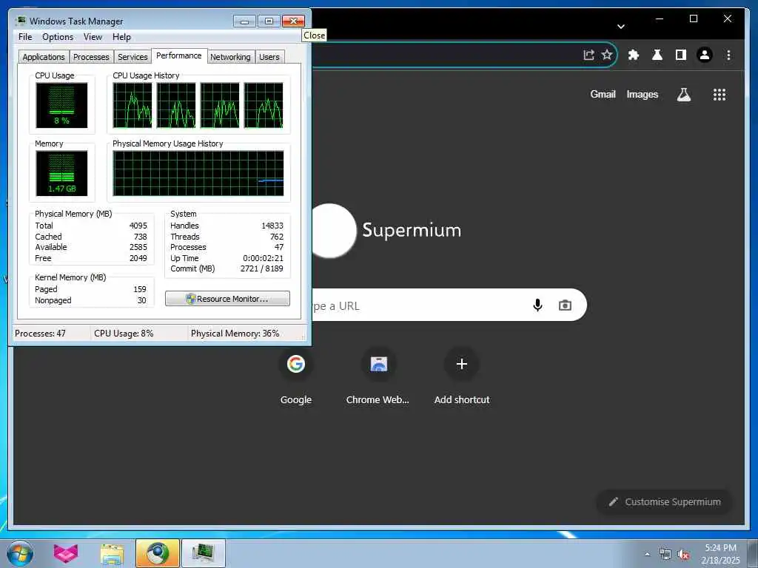Show hidden tray icons arrow
This screenshot has height=568, width=758.
[x=647, y=555]
